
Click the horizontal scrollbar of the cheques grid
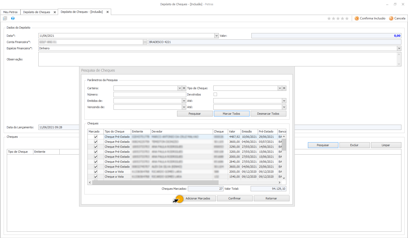pyautogui.click(x=155, y=182)
